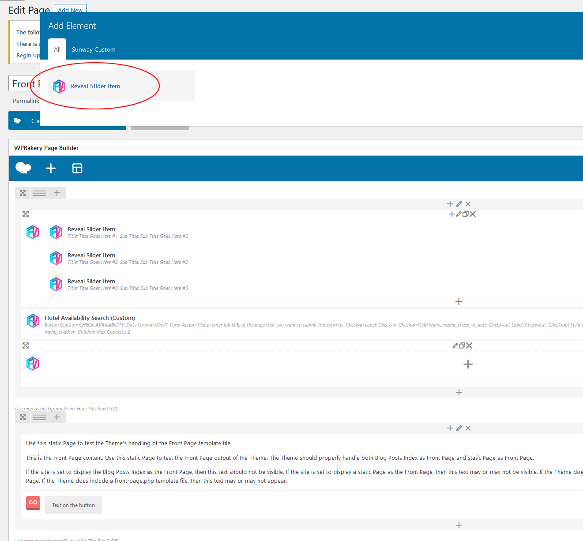Choose Reveal Slider Item in Add Element panel
This screenshot has height=541, width=583.
pos(95,86)
